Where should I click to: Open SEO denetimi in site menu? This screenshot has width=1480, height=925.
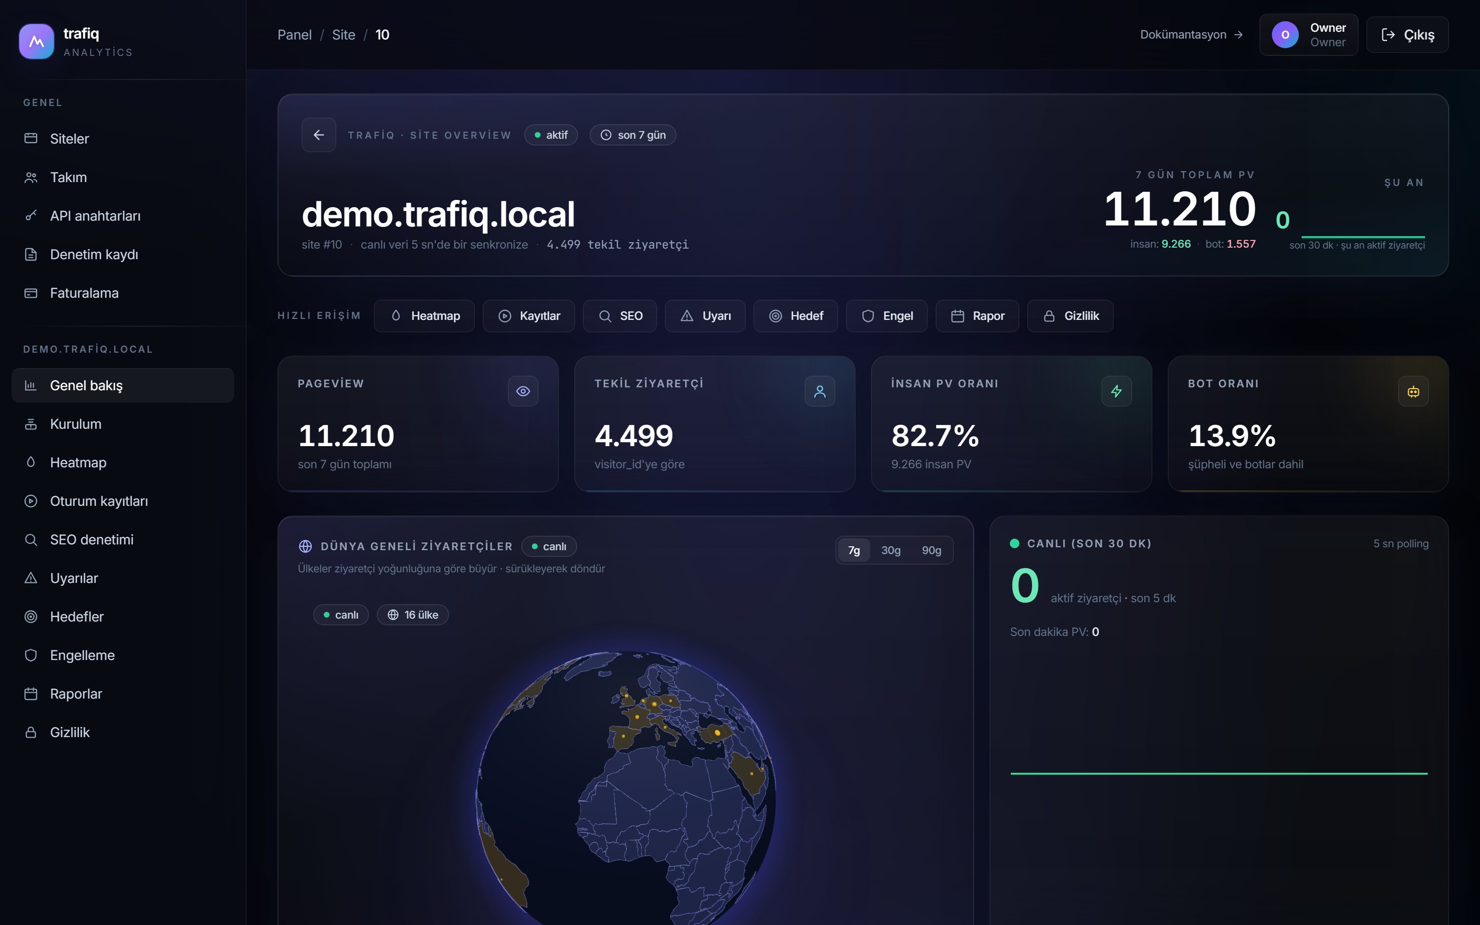[123, 540]
